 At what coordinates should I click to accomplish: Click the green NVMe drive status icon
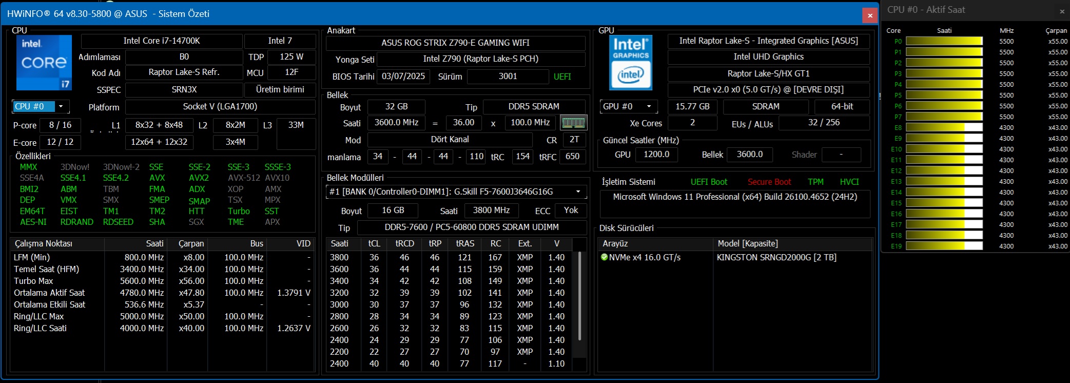click(x=604, y=257)
